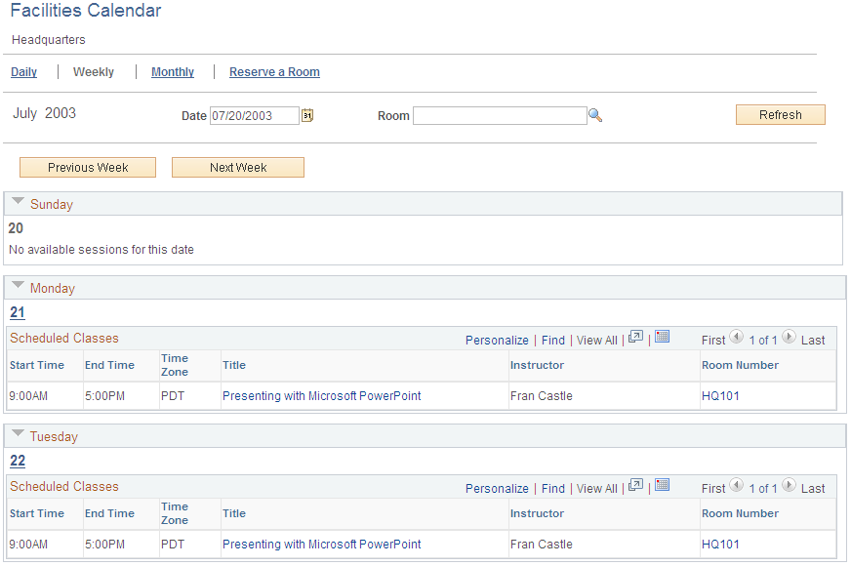Sort Tuesday grid by Room Number header
Viewport: 851px width, 566px height.
[741, 513]
